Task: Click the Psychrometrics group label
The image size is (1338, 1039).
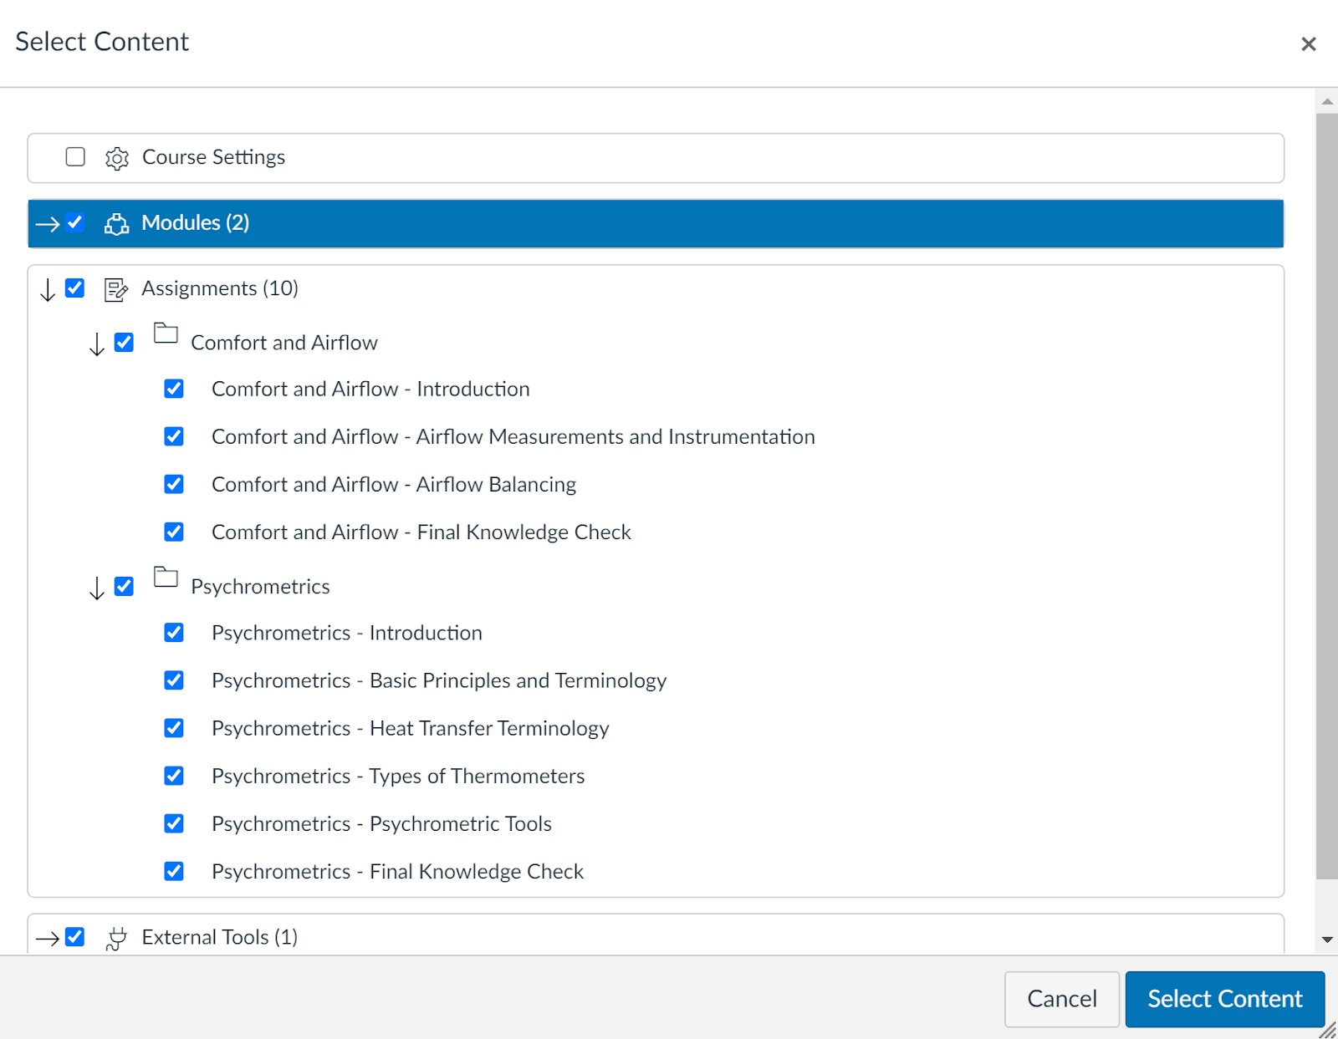Action: click(x=261, y=587)
